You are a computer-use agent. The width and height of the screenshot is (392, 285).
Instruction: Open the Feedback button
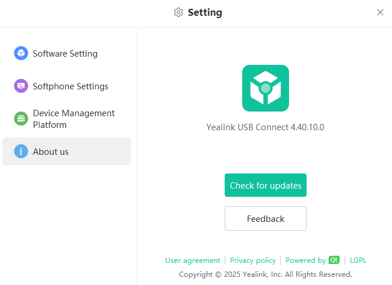click(266, 218)
